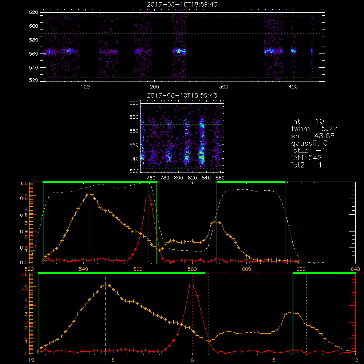The image size is (364, 364).
Task: Click the thick green bar at left of third plot
Action: click(100, 182)
